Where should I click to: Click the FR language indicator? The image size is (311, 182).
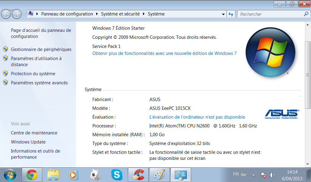coord(236,174)
